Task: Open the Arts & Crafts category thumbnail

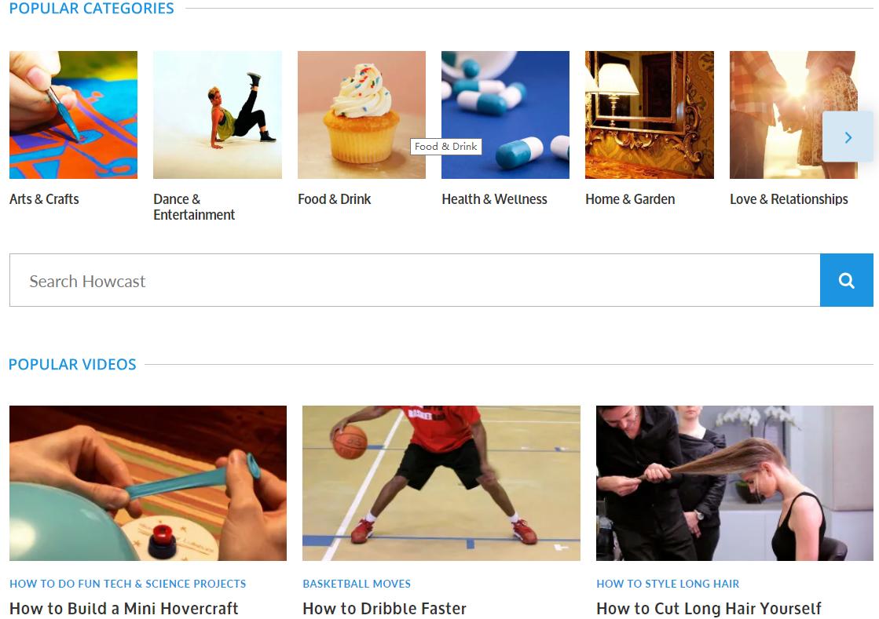Action: (x=73, y=115)
